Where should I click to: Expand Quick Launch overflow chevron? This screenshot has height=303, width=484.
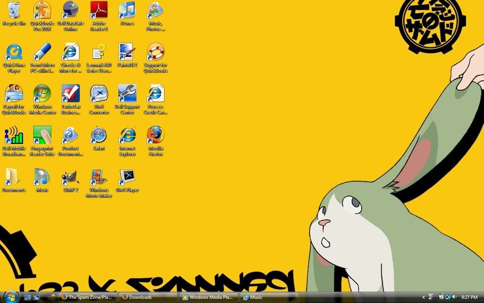[x=53, y=295]
